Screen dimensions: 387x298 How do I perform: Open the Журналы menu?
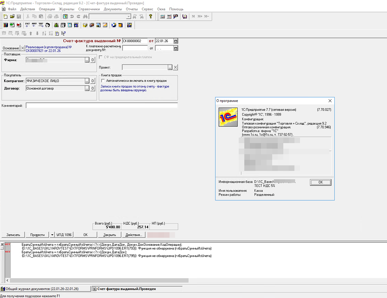click(66, 9)
